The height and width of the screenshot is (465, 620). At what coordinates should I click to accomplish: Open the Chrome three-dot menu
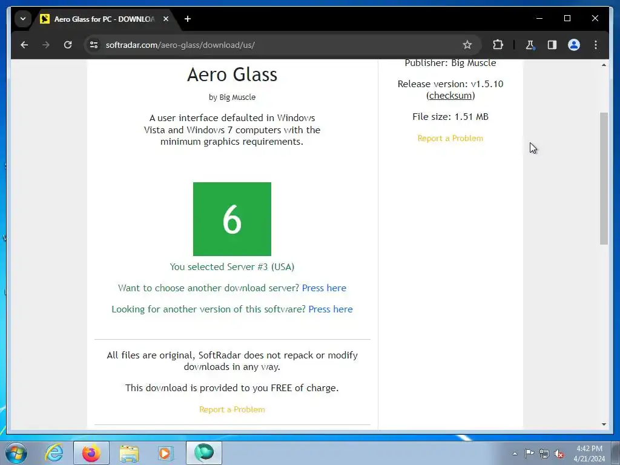596,45
